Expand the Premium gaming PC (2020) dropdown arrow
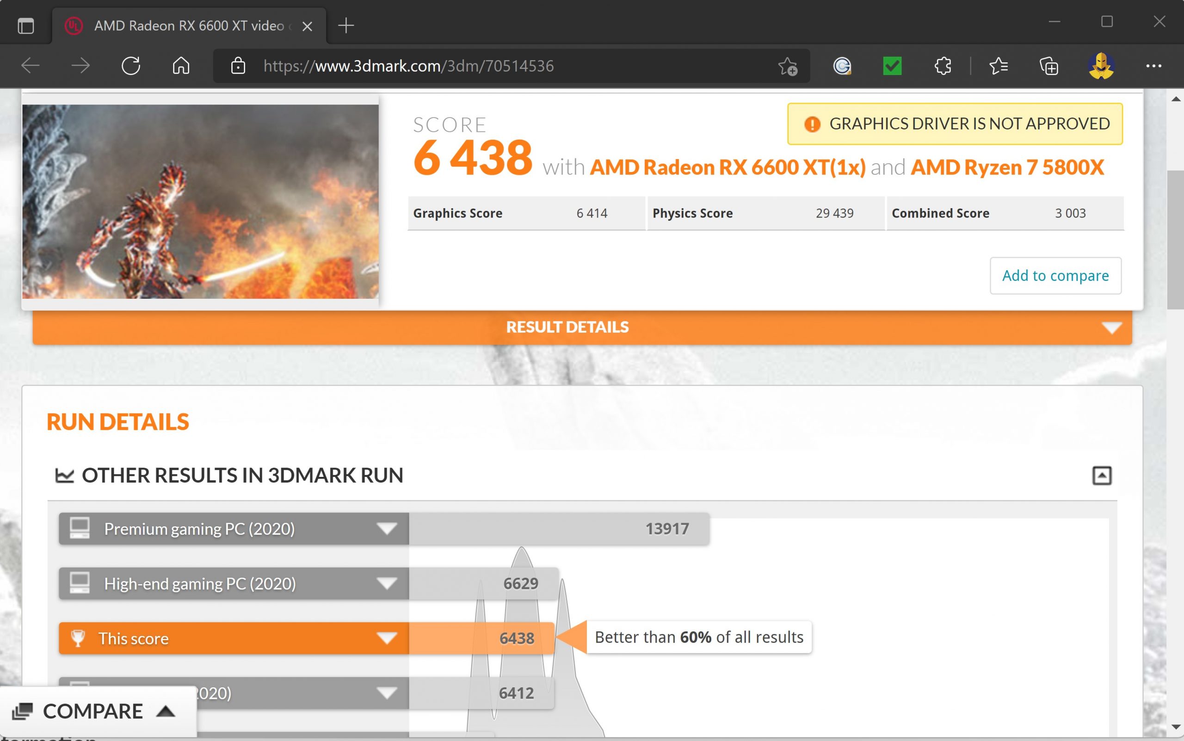1184x741 pixels. tap(387, 529)
